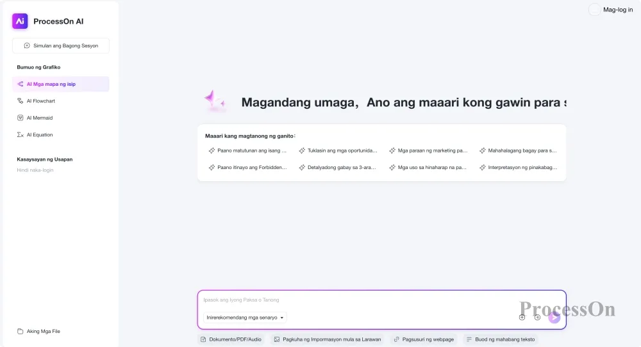Viewport: 641px width, 347px height.
Task: Choose suggestion 'Mahahalagang bagay para s...'
Action: tap(519, 150)
